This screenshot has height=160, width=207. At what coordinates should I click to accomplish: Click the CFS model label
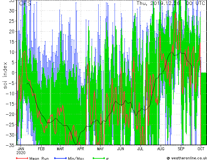point(25,3)
